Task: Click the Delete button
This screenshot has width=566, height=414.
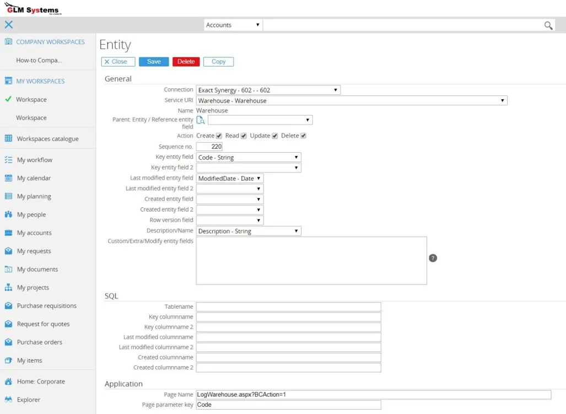Action: [186, 61]
